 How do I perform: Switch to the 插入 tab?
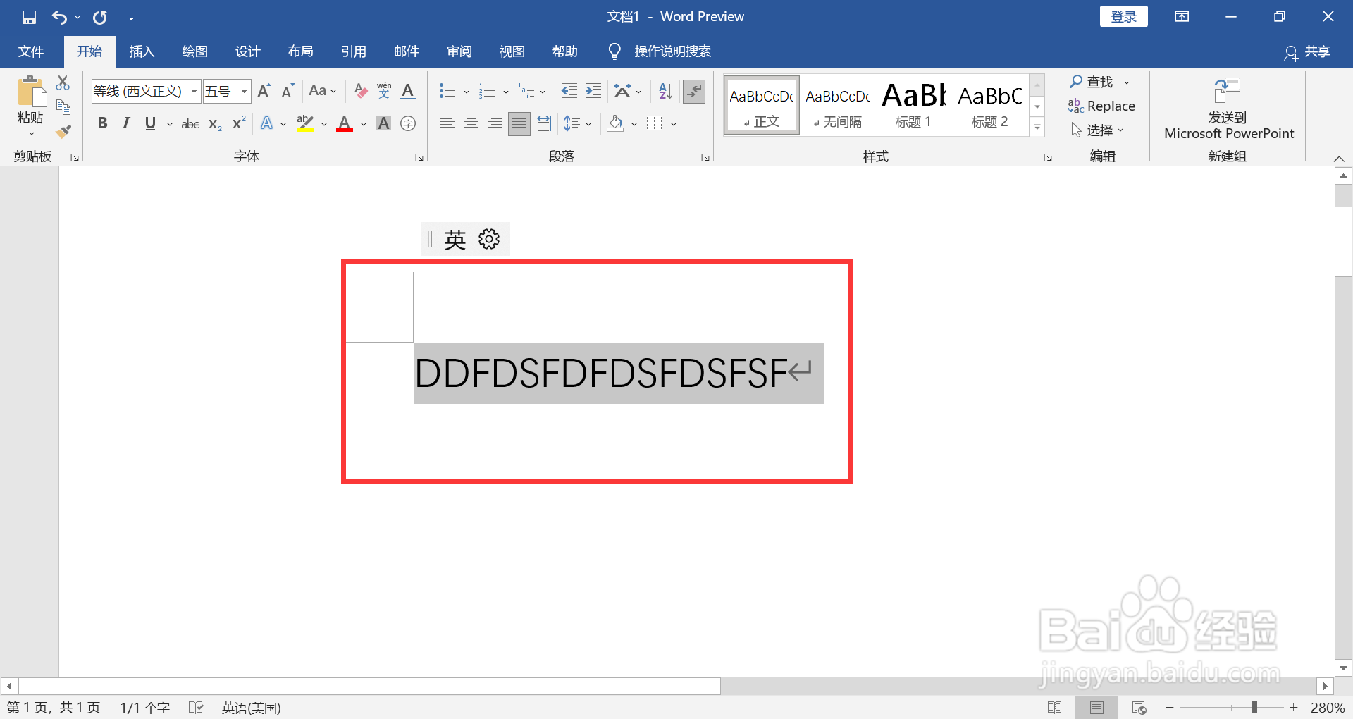click(142, 51)
